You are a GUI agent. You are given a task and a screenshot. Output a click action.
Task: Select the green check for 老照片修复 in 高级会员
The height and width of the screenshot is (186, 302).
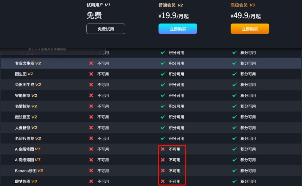coord(234,138)
